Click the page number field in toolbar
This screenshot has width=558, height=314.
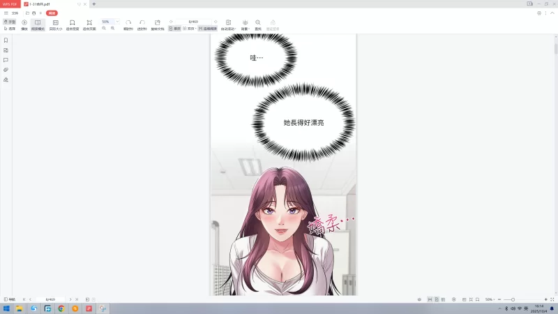(x=193, y=22)
